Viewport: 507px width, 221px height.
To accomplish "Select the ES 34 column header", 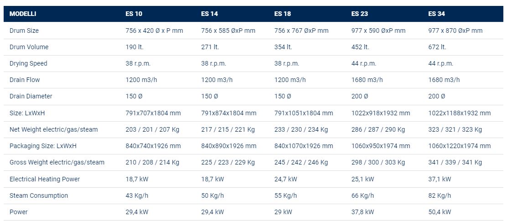I will pos(436,14).
